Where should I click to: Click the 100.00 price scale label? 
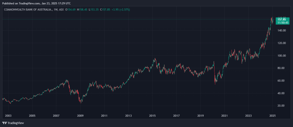tap(282, 56)
